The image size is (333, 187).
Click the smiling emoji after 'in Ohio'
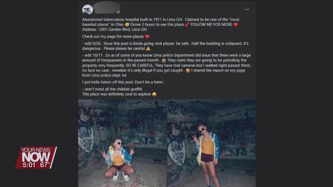(127, 25)
